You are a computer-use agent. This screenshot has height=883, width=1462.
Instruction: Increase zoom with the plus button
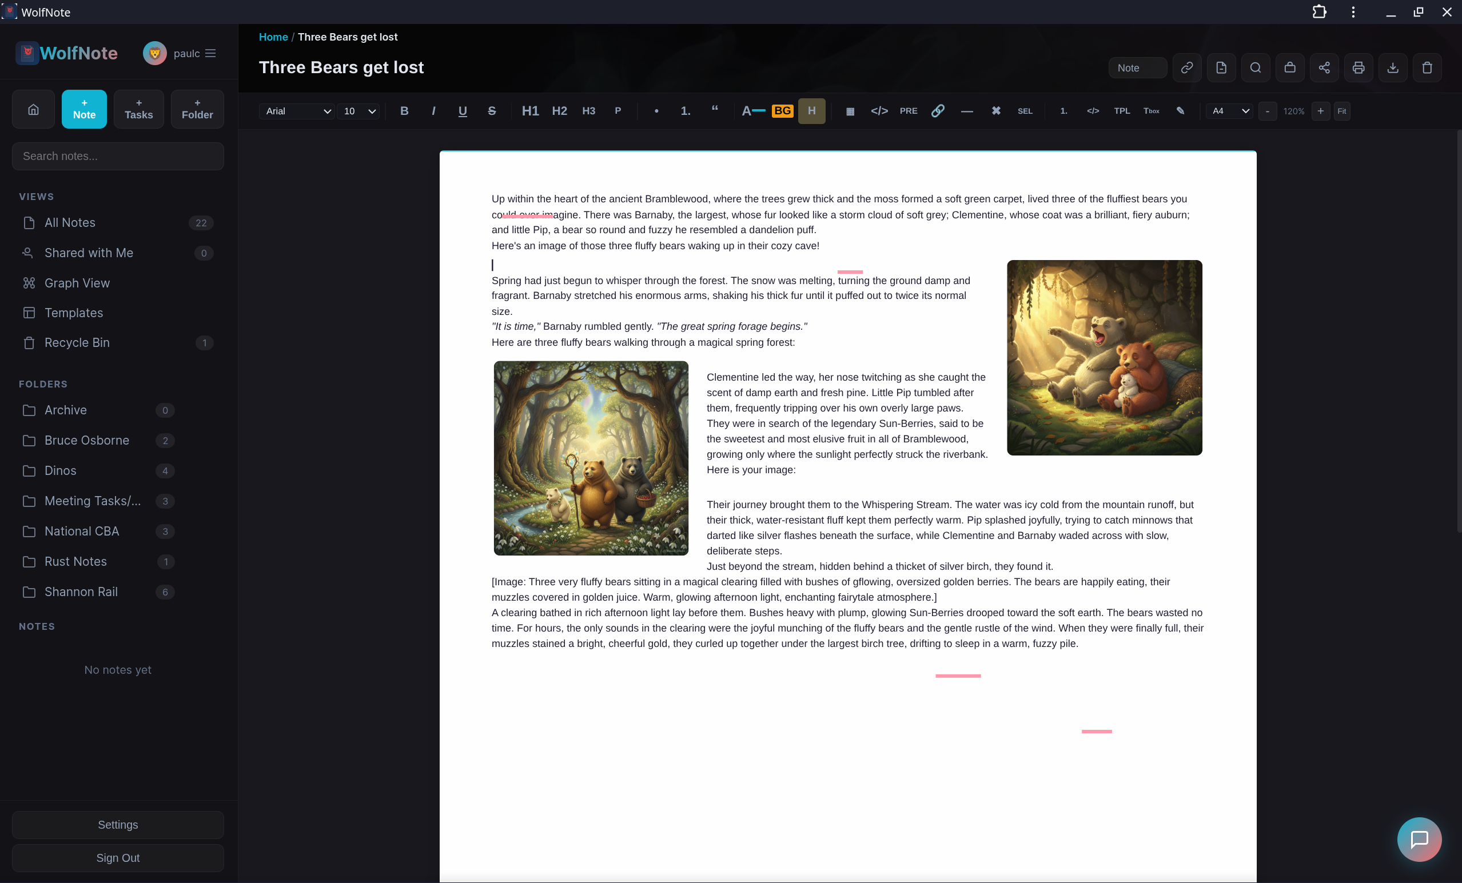[x=1320, y=111]
